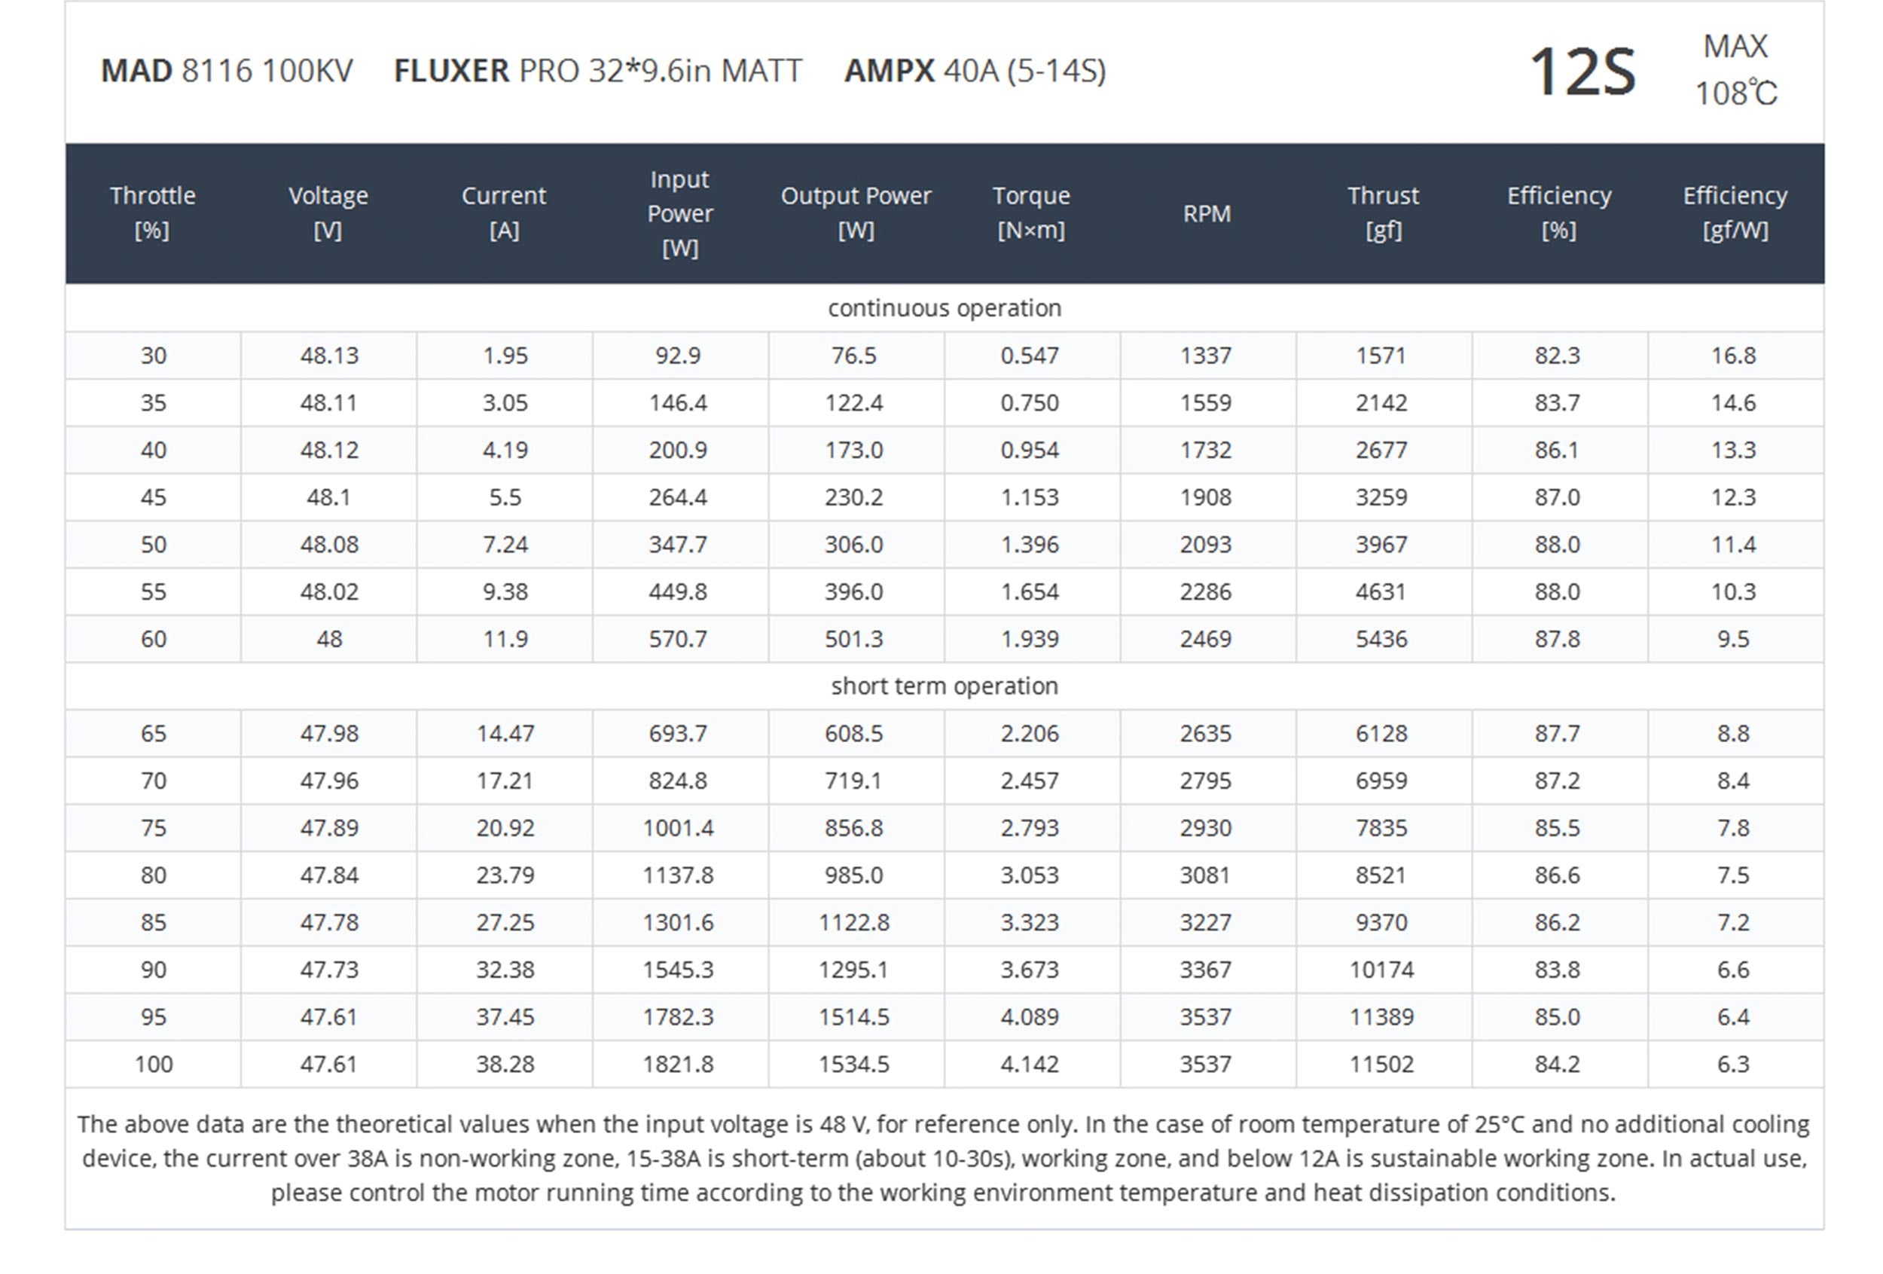Viewport: 1883px width, 1274px height.
Task: Click the Throttle [%] column header
Action: click(152, 213)
